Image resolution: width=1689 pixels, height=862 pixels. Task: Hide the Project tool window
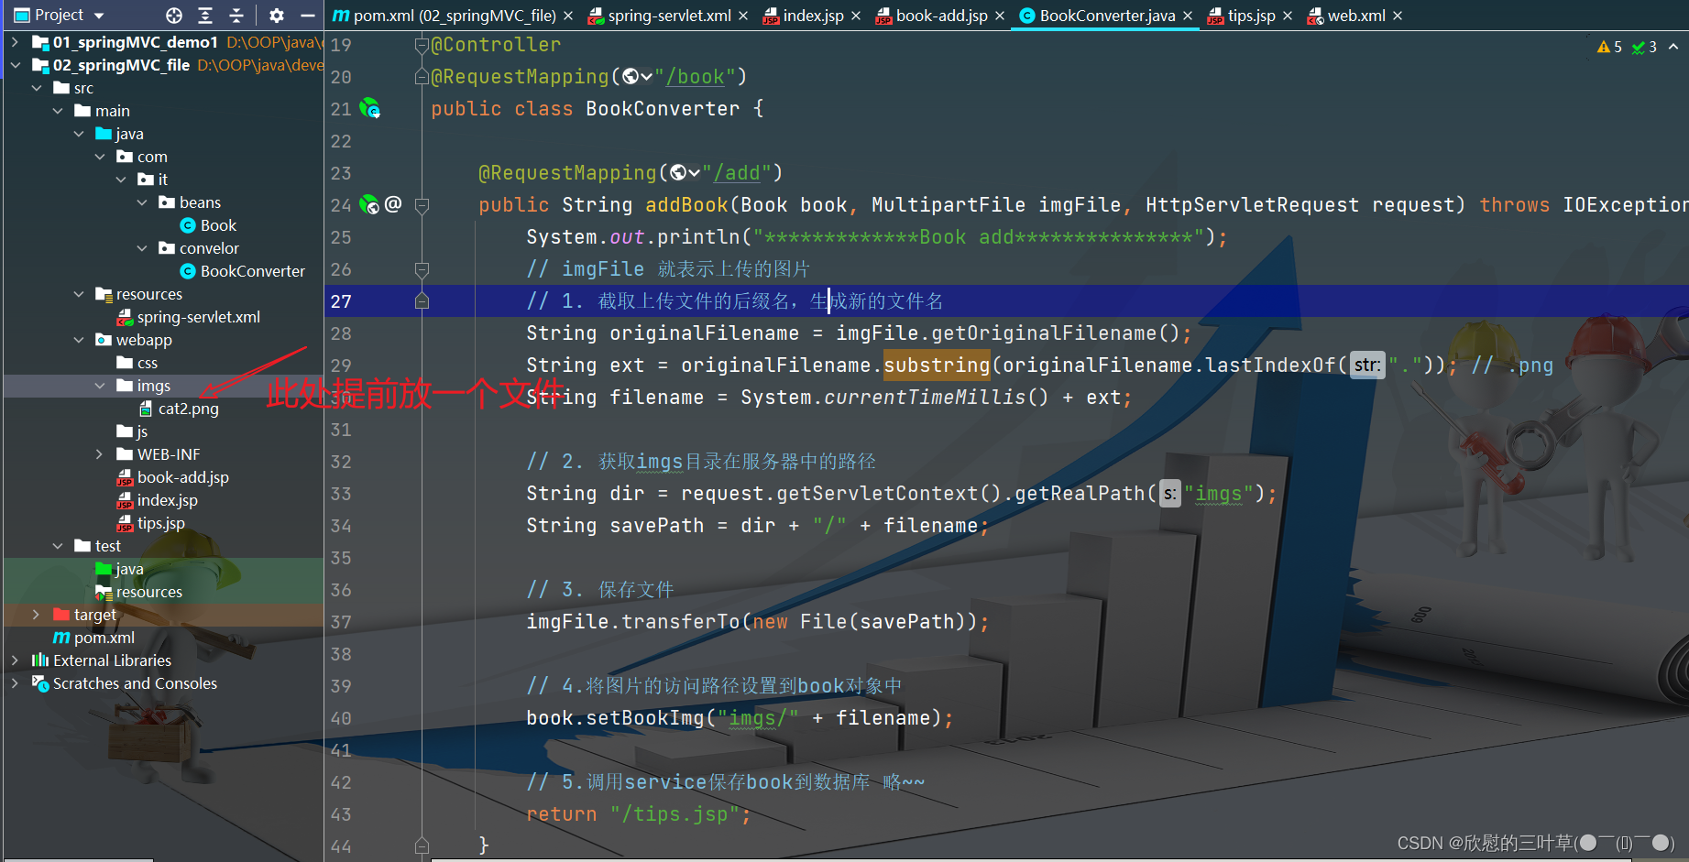[x=308, y=16]
